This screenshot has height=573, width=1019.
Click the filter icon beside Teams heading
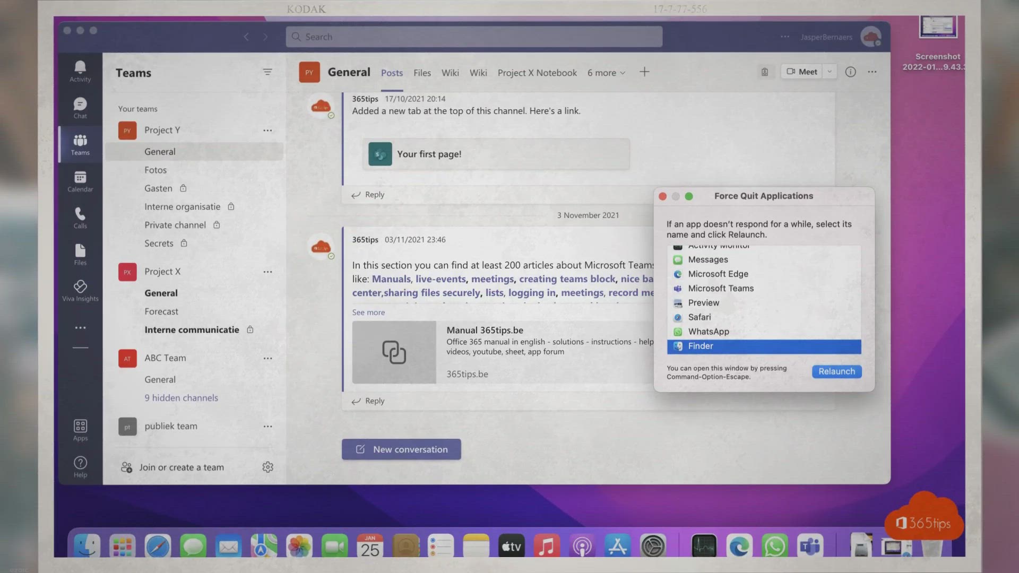pos(267,72)
